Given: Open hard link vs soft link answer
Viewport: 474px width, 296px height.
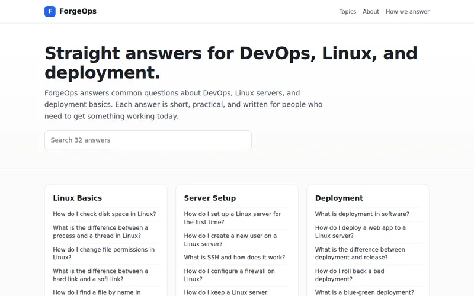Looking at the screenshot, I should point(101,275).
